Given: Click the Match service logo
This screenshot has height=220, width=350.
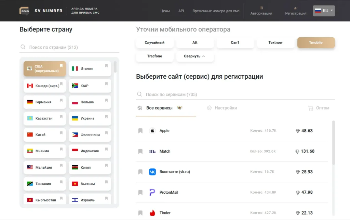Looking at the screenshot, I should 152,151.
